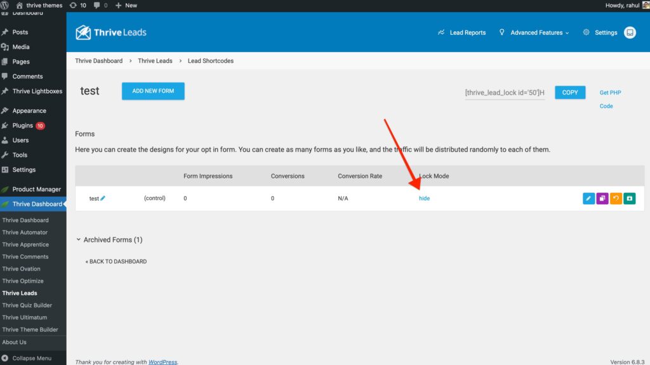Viewport: 650px width, 365px height.
Task: Click the blue edit form design icon
Action: click(588, 199)
